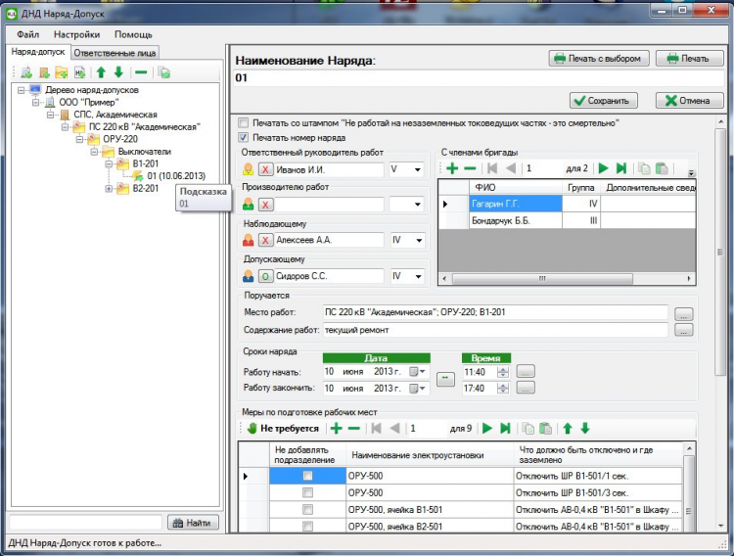Pick observer via red person icon
This screenshot has height=556, width=734.
pyautogui.click(x=249, y=240)
